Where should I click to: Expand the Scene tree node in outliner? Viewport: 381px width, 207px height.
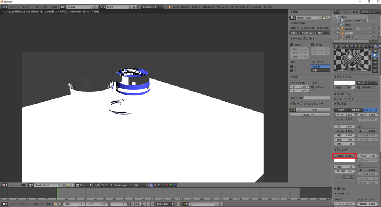[x=334, y=17]
